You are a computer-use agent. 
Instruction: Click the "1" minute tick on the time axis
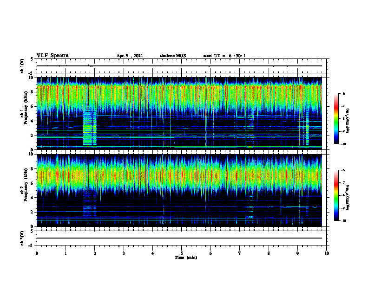pos(66,253)
